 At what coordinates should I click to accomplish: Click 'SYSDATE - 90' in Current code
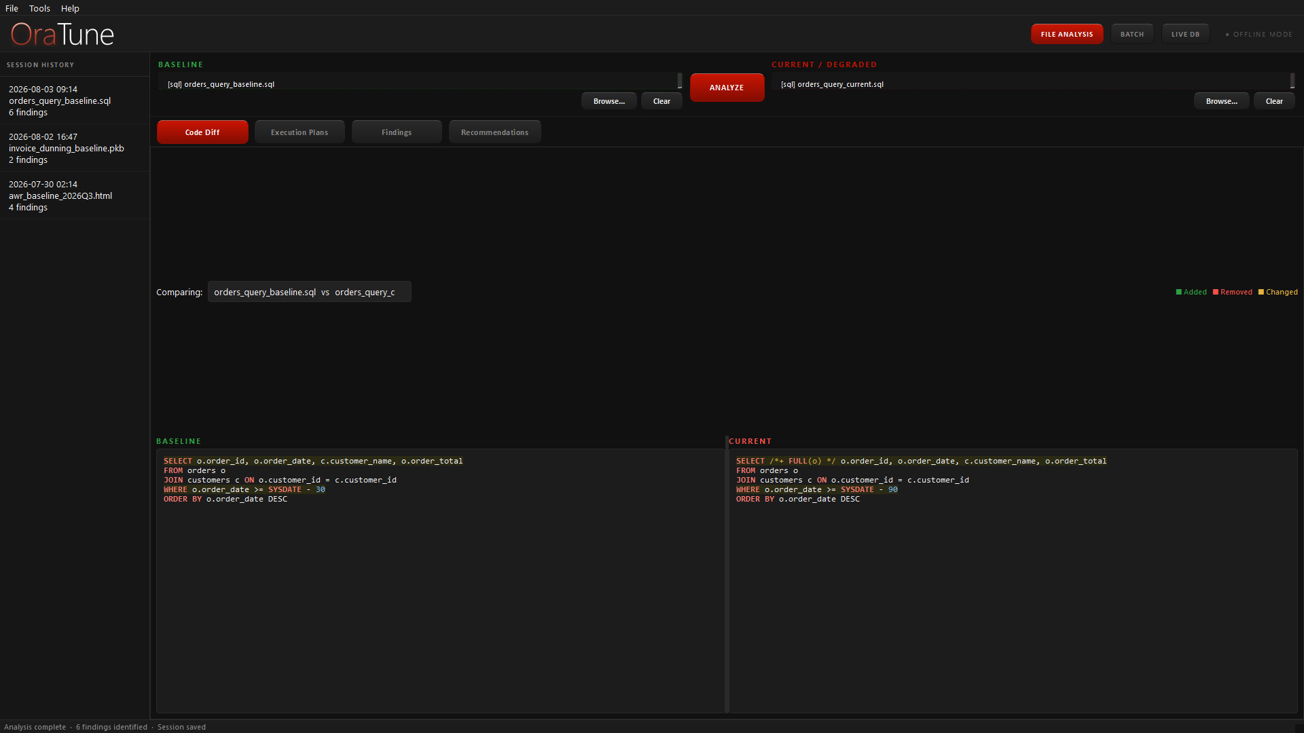(x=869, y=489)
